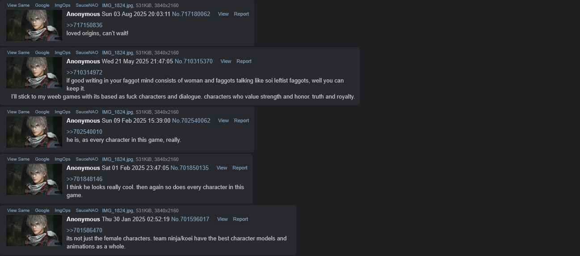This screenshot has width=580, height=256.
Task: Open IMG_1824.jpg filename in last post
Action: coord(118,211)
